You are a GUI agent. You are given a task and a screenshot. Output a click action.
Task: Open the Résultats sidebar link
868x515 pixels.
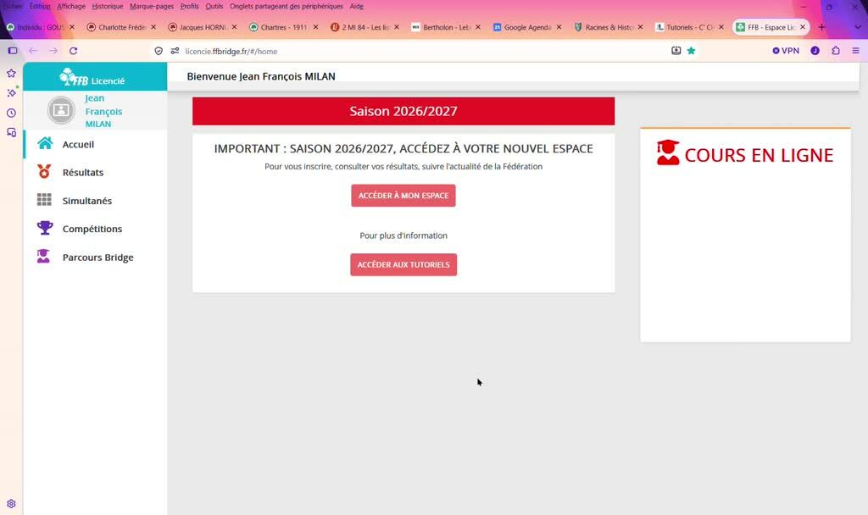tap(83, 173)
